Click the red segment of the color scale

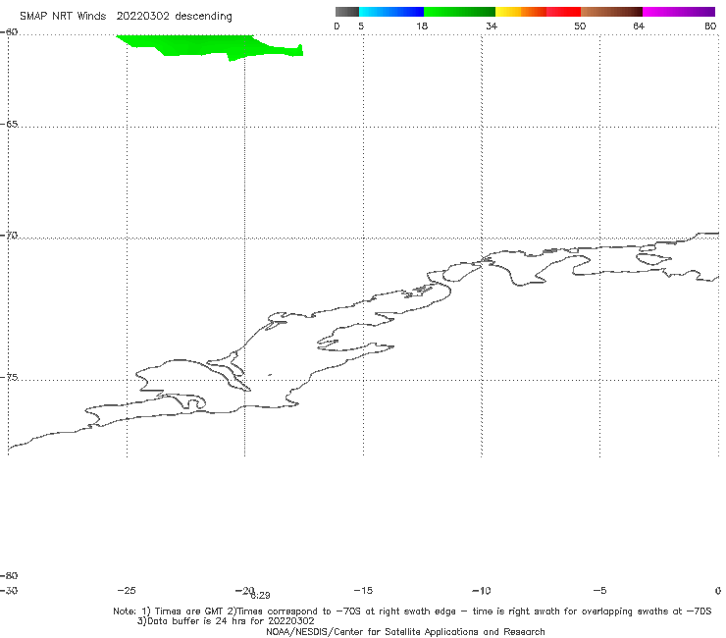click(x=563, y=12)
